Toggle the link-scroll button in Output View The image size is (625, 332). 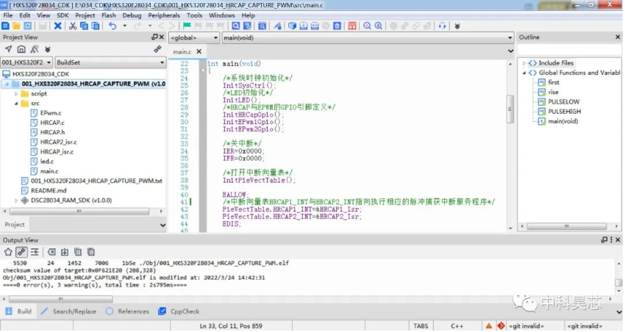(x=21, y=253)
